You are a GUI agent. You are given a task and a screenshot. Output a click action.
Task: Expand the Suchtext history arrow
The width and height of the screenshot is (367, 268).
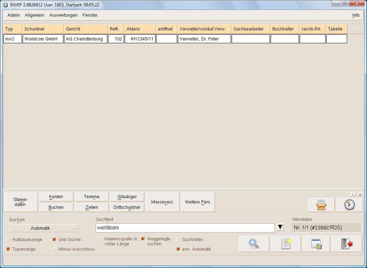pyautogui.click(x=280, y=227)
